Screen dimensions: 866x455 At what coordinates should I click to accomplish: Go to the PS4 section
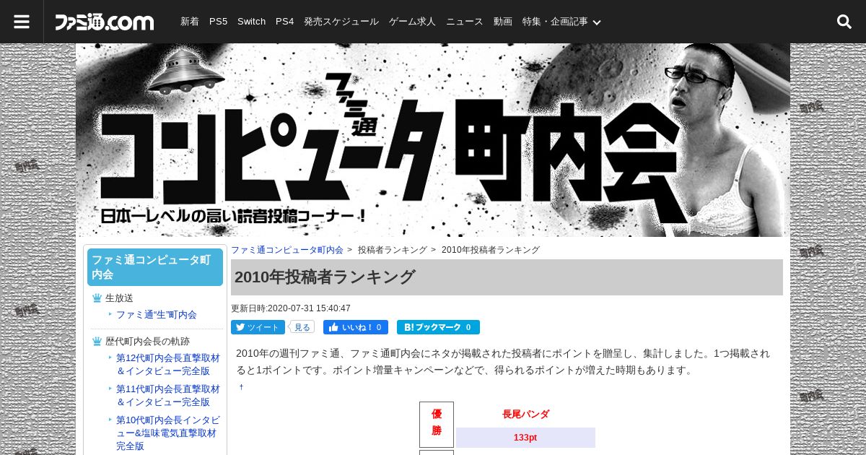[x=284, y=22]
